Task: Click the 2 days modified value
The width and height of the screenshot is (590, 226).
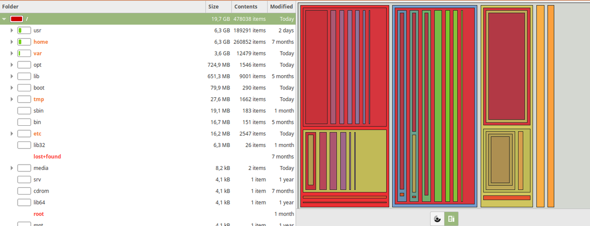Action: pos(286,30)
